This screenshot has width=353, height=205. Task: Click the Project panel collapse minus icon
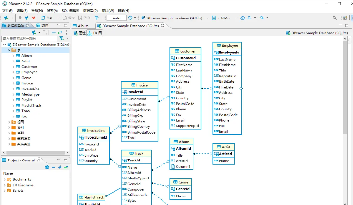coord(54,167)
